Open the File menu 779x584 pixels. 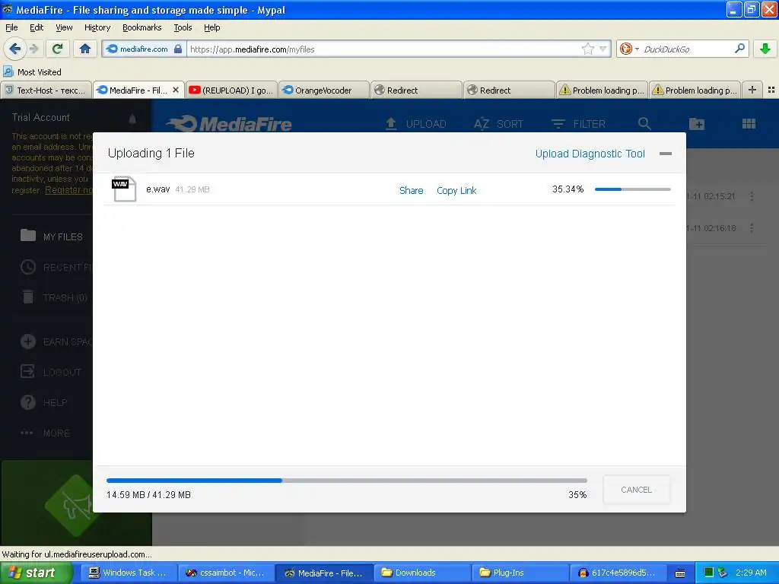[11, 27]
